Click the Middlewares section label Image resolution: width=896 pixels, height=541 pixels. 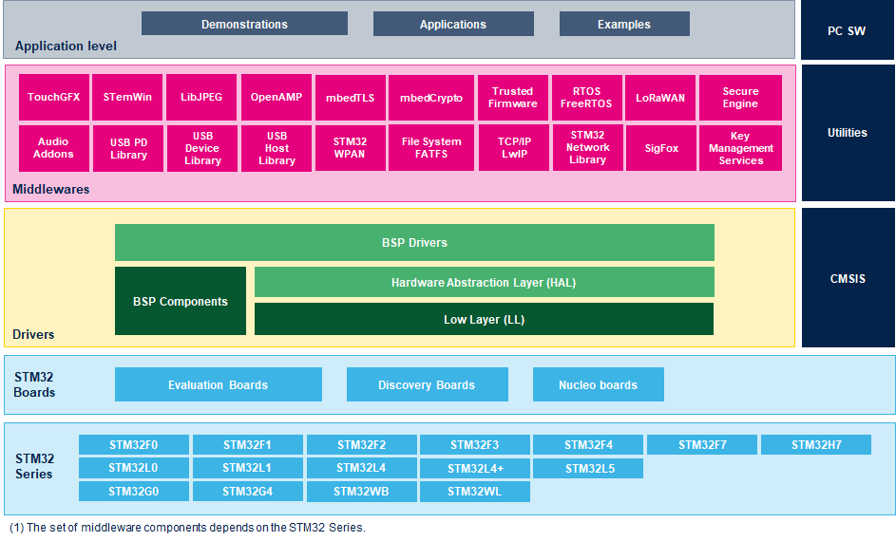click(51, 190)
